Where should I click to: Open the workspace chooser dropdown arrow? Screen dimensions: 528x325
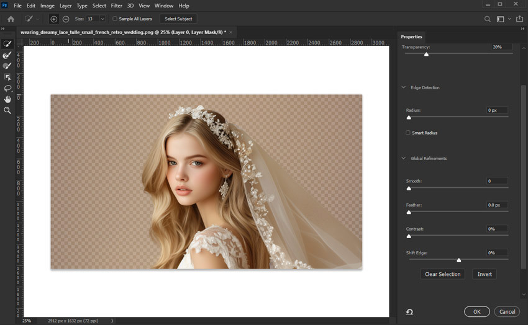pos(509,19)
